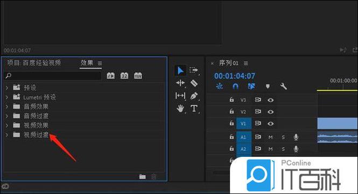Viewport: 358px width, 194px height.
Task: Select the Razor tool
Action: [194, 83]
